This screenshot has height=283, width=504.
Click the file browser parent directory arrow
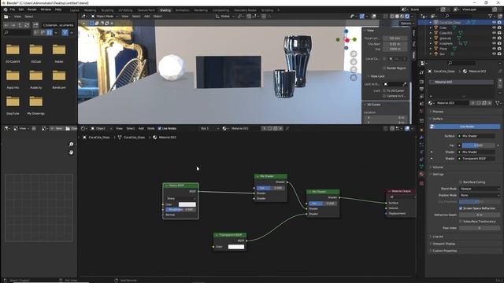tap(20, 25)
